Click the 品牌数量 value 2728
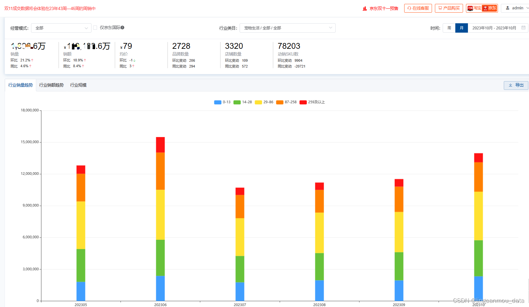Viewport: 529px width, 307px height. tap(181, 46)
